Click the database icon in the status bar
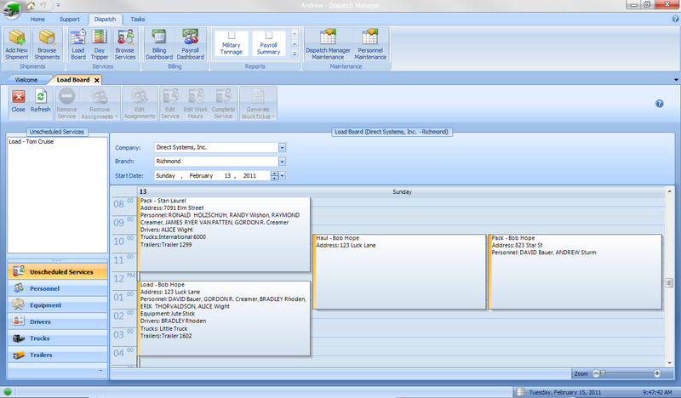The image size is (681, 398). [520, 392]
